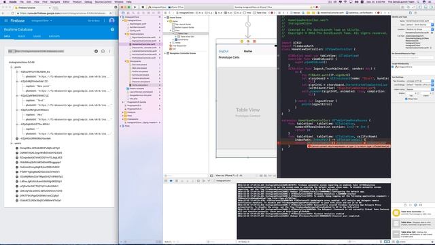
Task: Open database three-dot overflow menu
Action: click(110, 51)
